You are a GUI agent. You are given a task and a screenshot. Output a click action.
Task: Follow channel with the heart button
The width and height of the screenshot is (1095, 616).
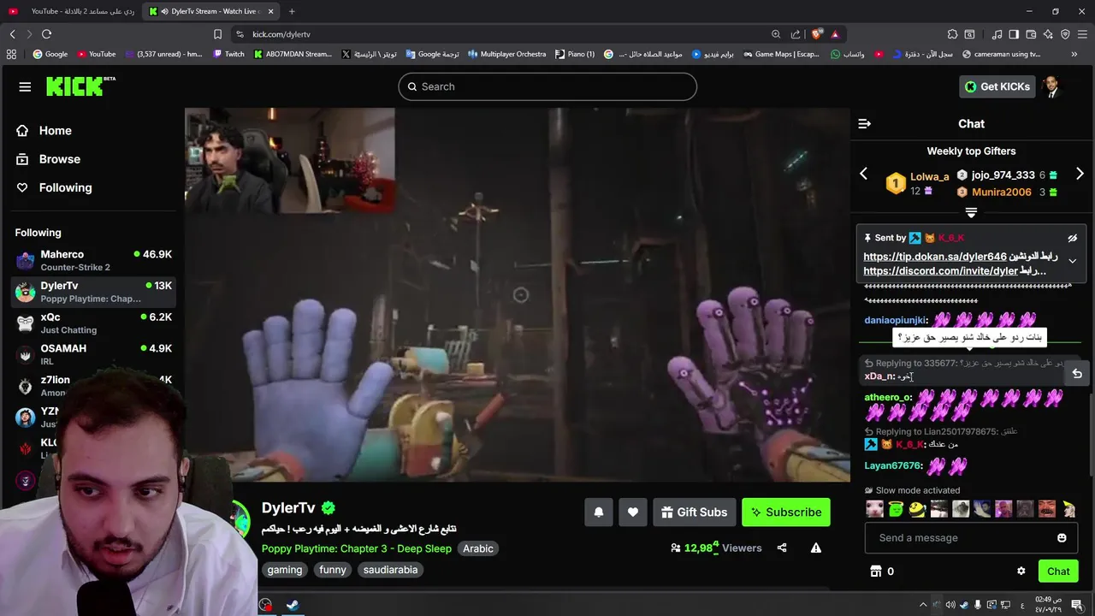(633, 512)
